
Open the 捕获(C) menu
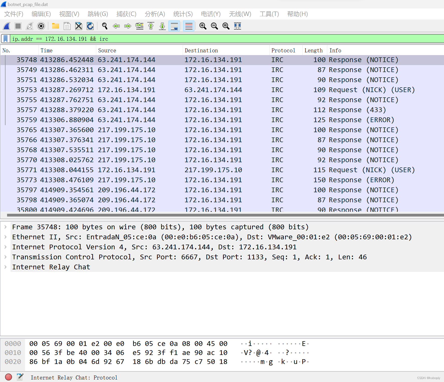coord(126,14)
